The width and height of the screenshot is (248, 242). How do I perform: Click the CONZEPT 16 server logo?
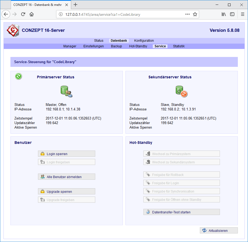point(13,30)
